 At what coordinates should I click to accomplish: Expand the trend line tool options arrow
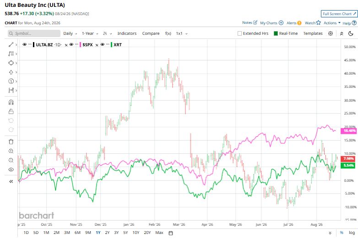point(16,45)
